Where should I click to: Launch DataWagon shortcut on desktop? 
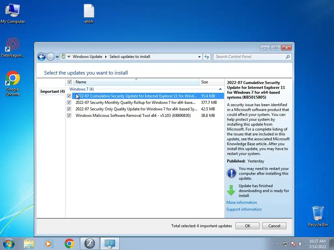[13, 47]
